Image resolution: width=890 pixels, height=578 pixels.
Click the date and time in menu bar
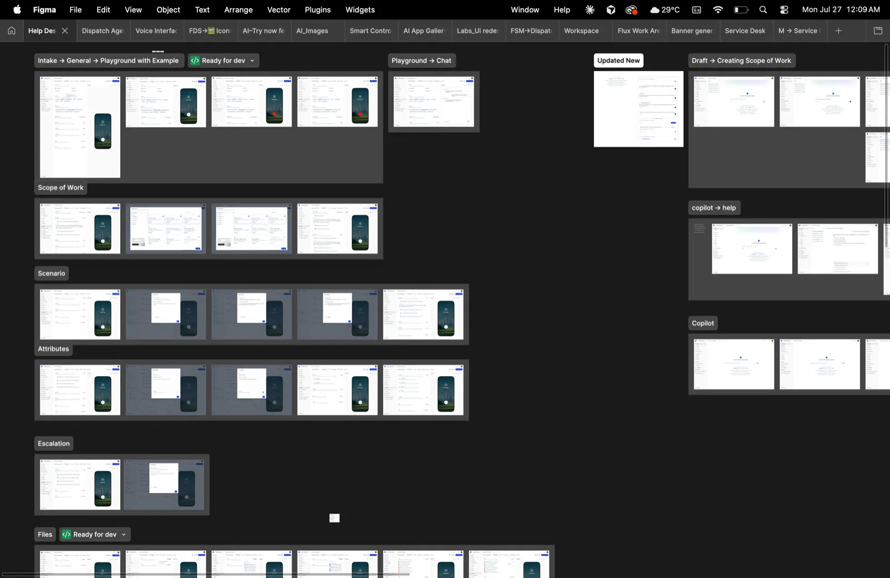click(x=841, y=9)
